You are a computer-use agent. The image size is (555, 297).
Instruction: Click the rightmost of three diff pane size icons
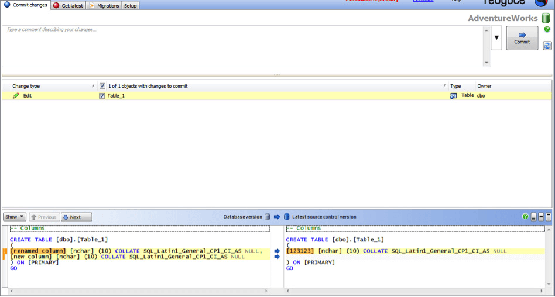point(549,217)
